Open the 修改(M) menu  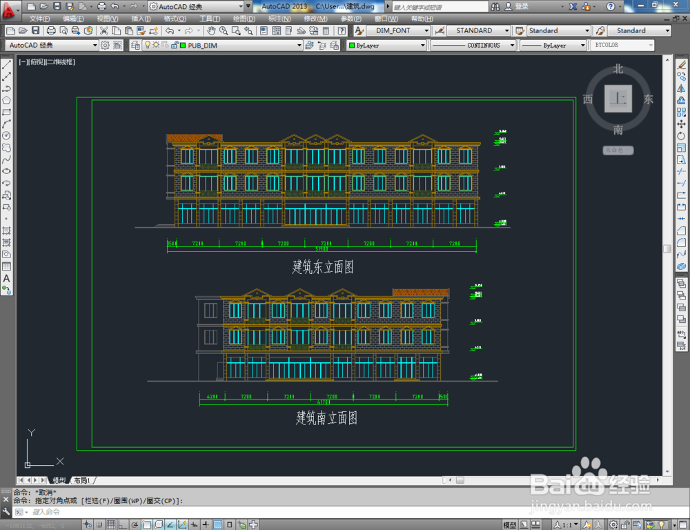point(315,19)
